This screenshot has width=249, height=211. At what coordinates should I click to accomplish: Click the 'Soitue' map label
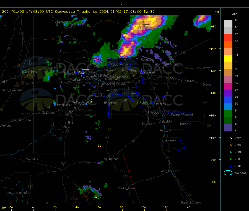147,124
